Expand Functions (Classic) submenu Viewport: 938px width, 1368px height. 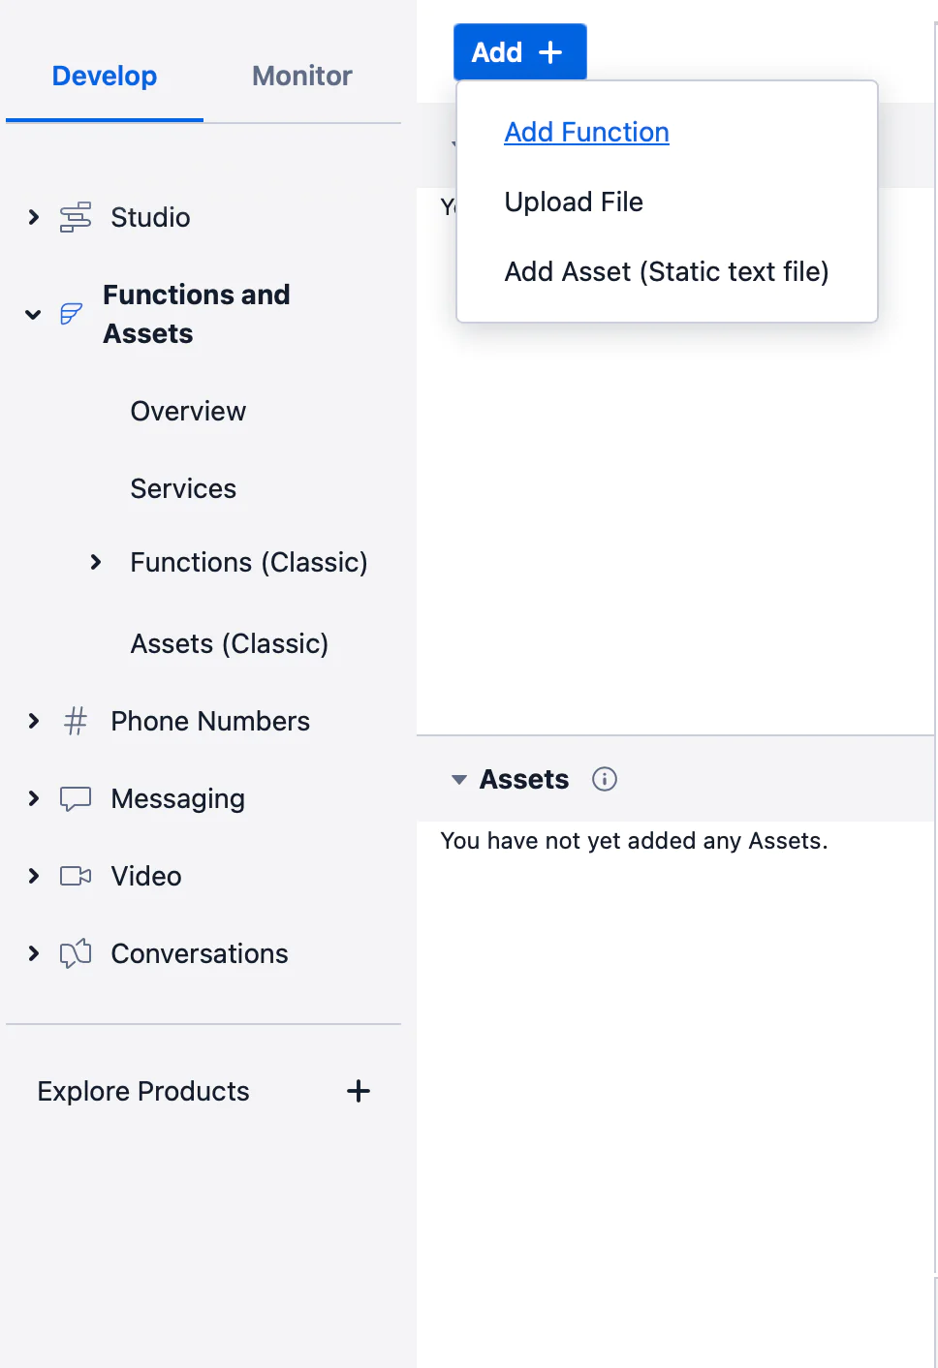[95, 562]
